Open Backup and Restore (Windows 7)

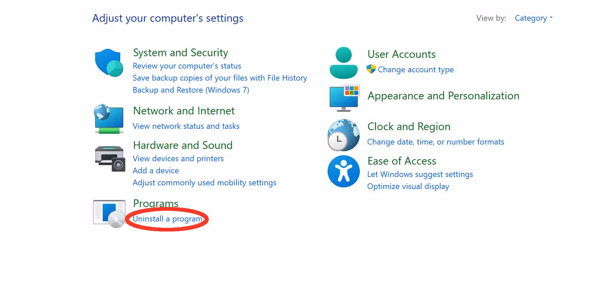pyautogui.click(x=191, y=90)
